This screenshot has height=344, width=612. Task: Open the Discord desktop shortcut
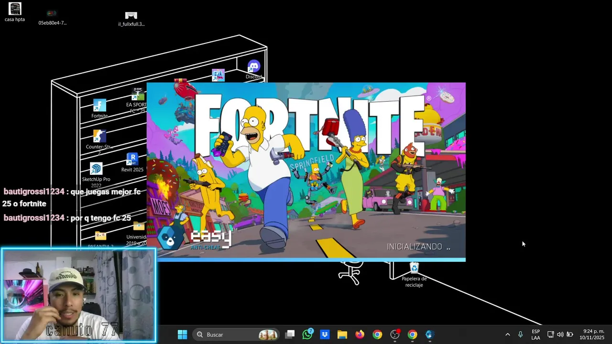[254, 70]
